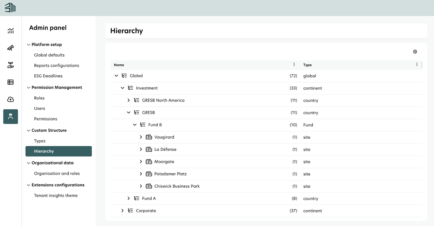Viewport: 434px width, 226px height.
Task: Open the Types page
Action: [40, 141]
